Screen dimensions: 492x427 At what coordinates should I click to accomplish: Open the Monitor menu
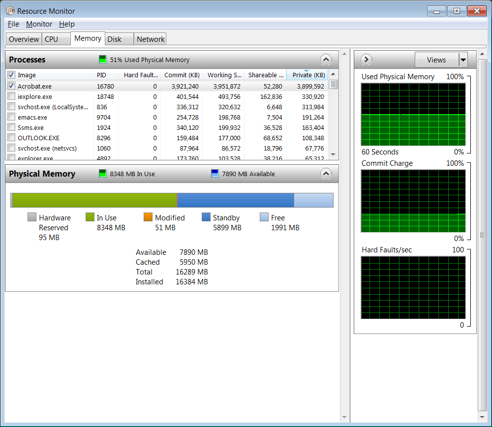pos(39,24)
